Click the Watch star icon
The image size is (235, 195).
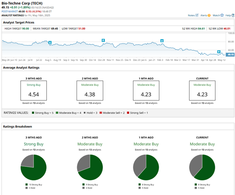click(222, 15)
